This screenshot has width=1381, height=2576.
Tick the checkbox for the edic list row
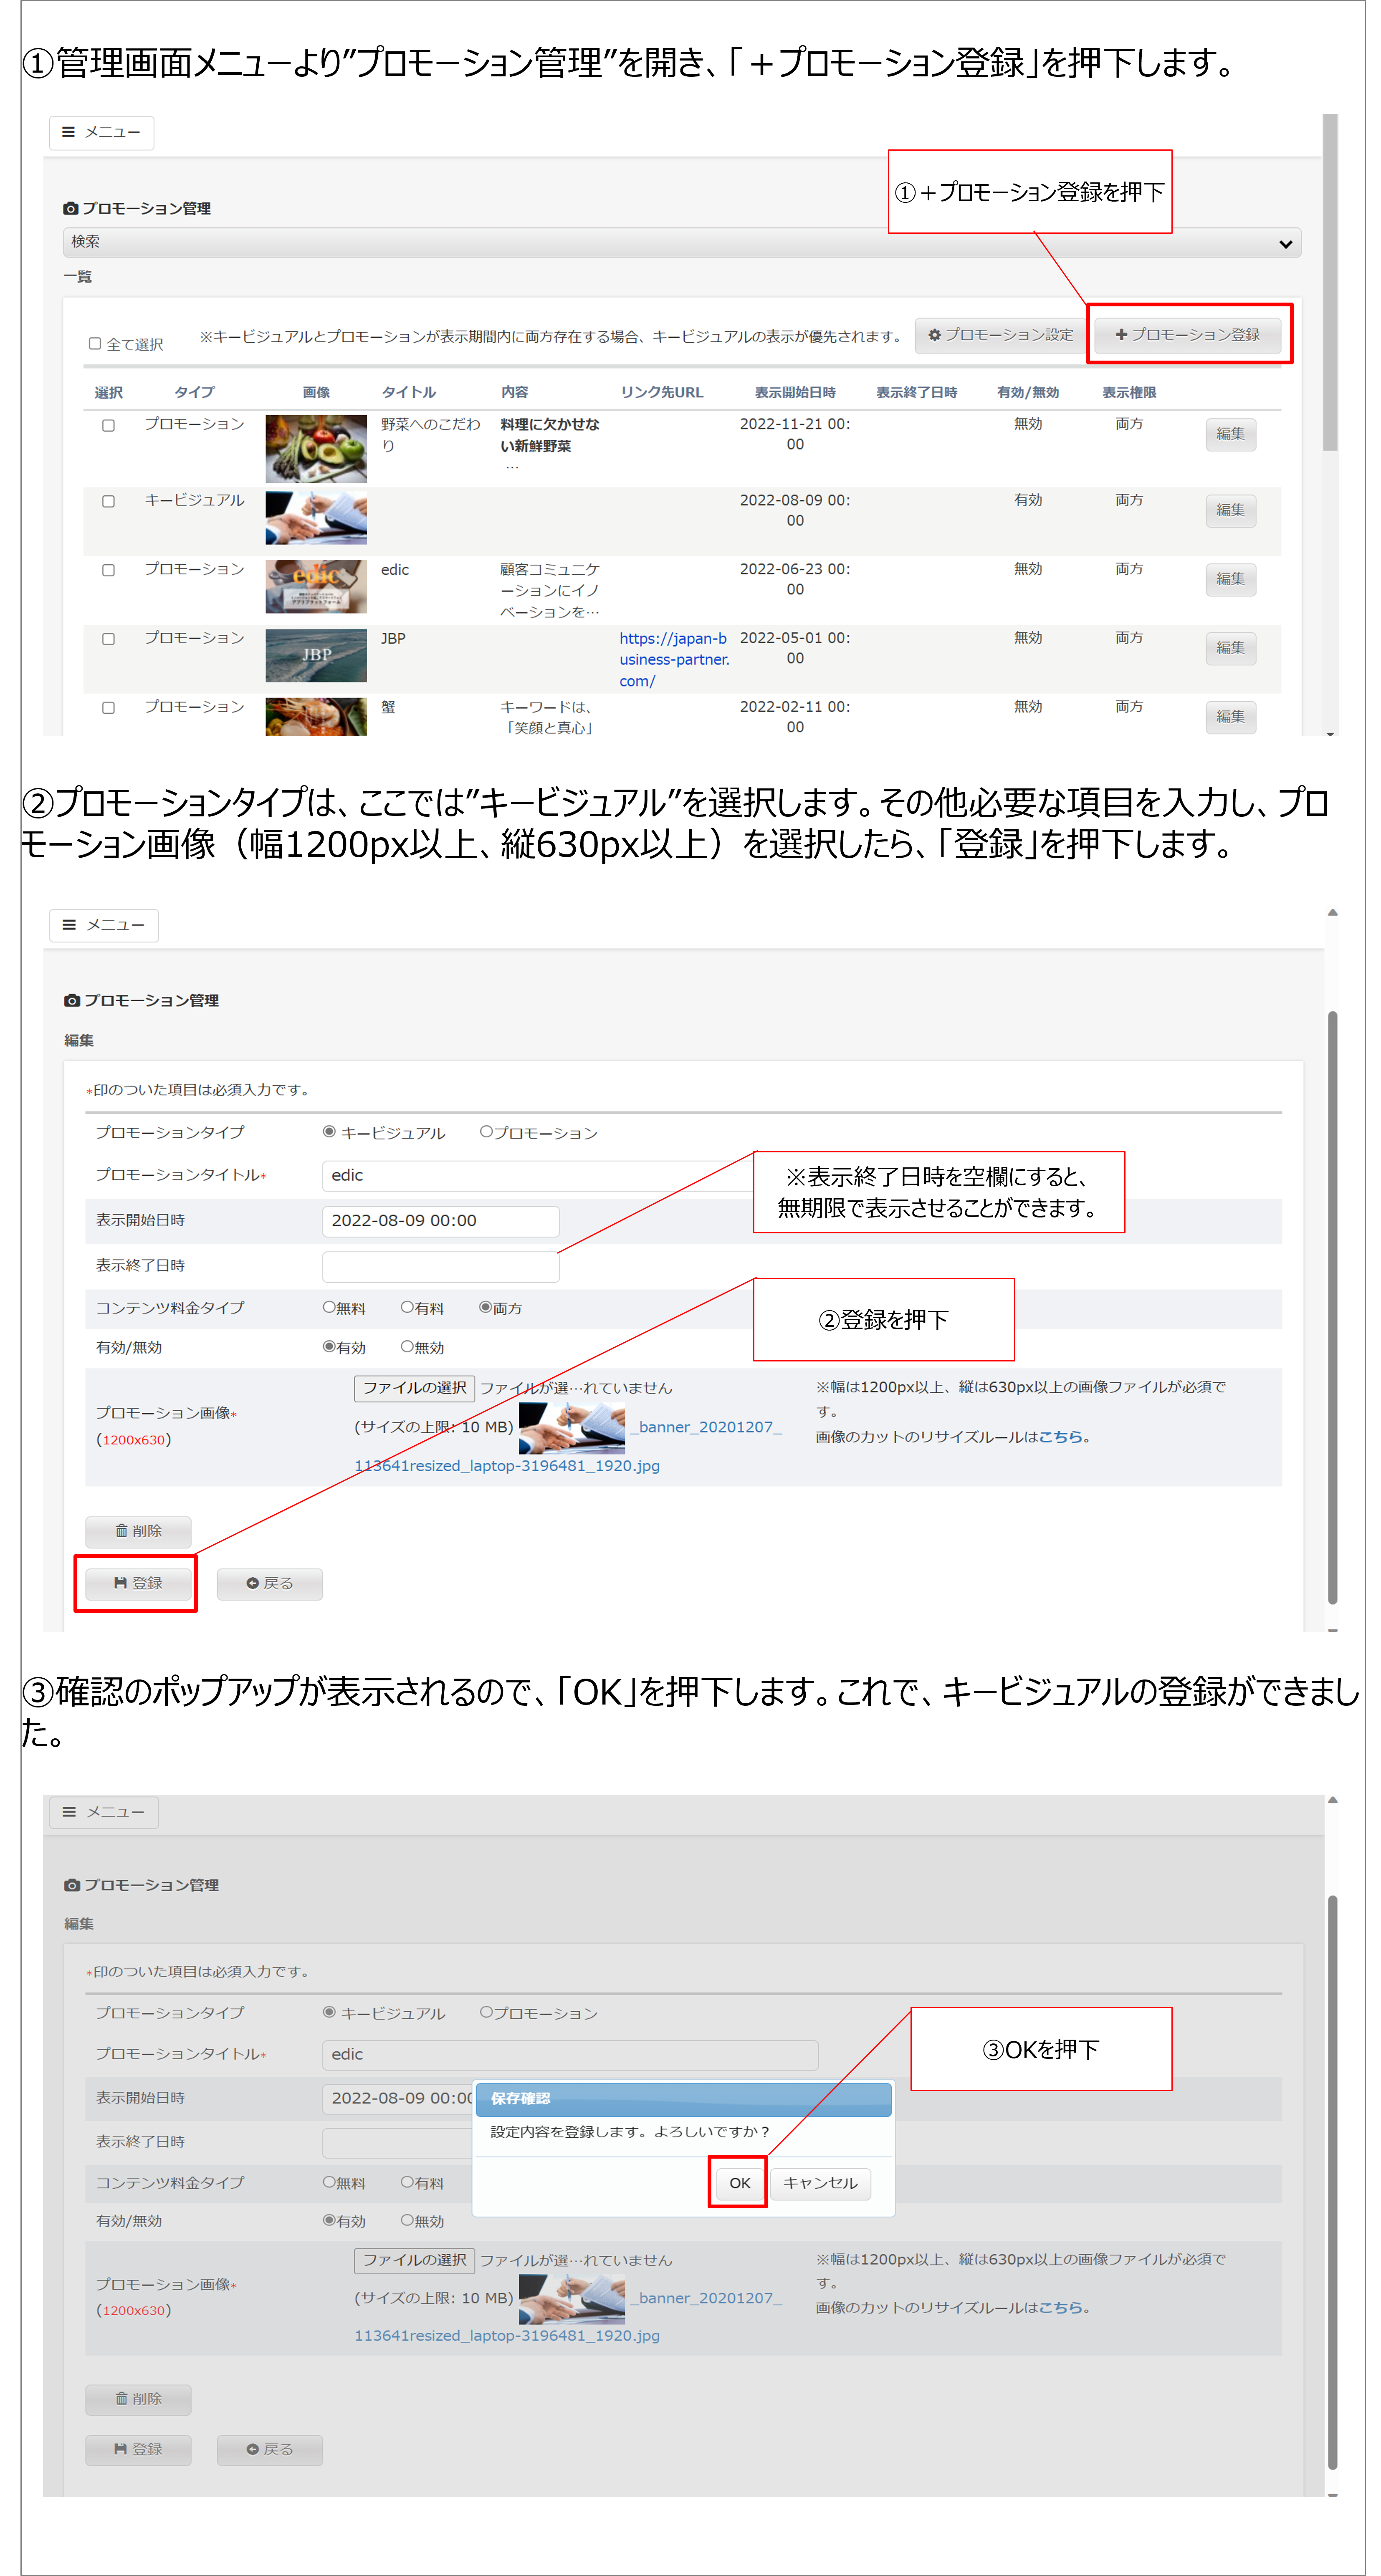click(108, 570)
